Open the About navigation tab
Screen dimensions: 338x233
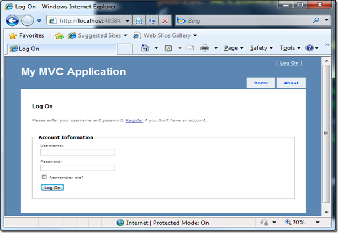point(291,83)
